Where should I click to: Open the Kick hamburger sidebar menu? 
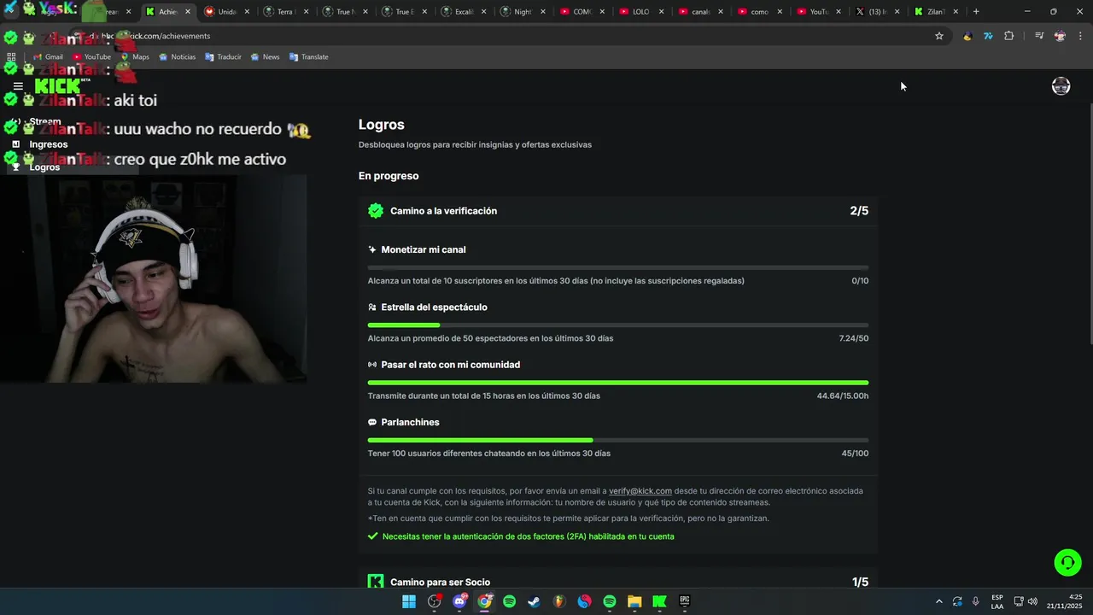(x=18, y=86)
